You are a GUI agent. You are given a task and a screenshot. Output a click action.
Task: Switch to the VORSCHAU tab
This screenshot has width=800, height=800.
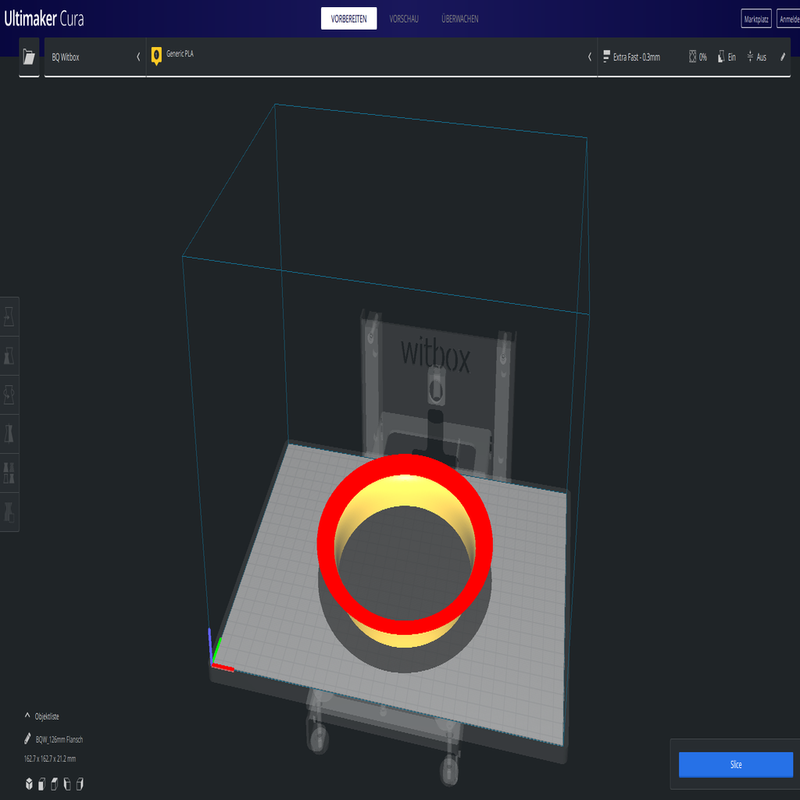pyautogui.click(x=404, y=19)
